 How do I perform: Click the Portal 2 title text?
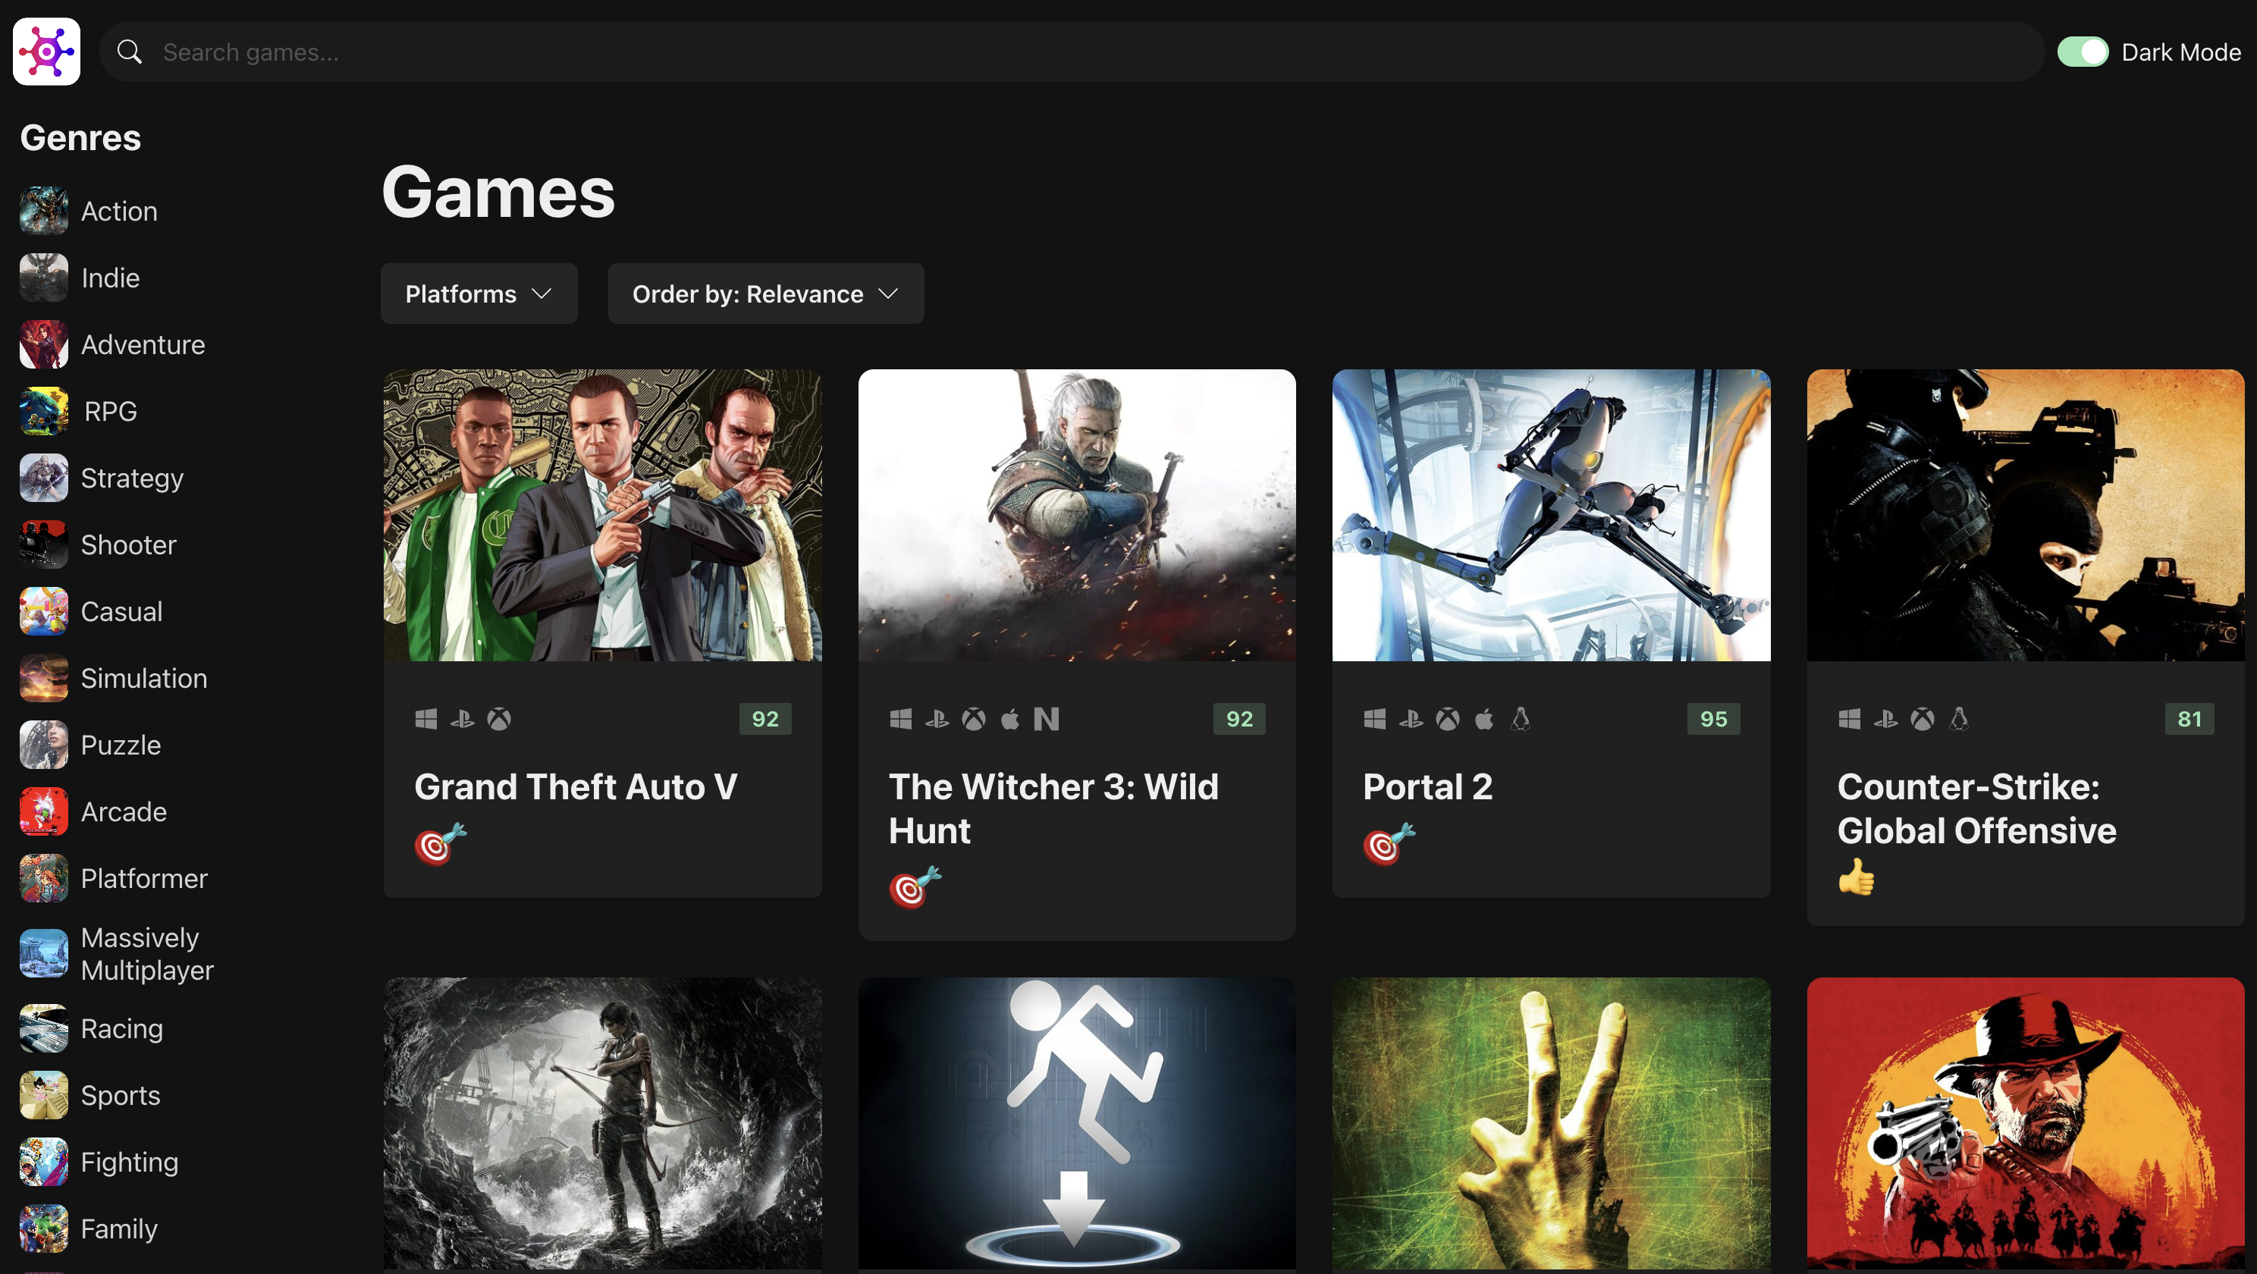[x=1427, y=786]
